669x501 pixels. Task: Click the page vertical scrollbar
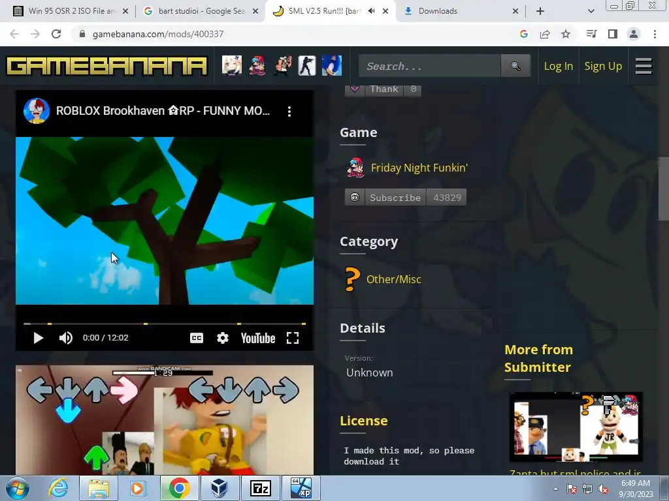[x=663, y=189]
